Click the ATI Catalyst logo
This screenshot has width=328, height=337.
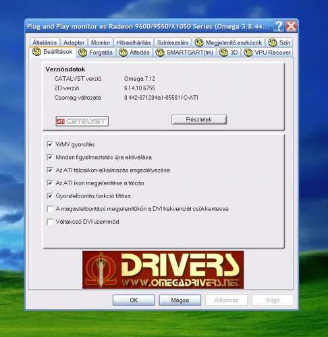click(x=82, y=121)
